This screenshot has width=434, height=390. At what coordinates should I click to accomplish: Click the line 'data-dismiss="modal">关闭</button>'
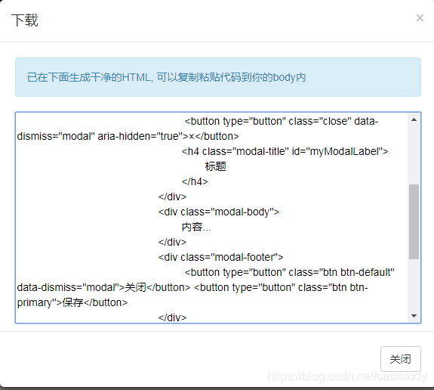click(192, 287)
